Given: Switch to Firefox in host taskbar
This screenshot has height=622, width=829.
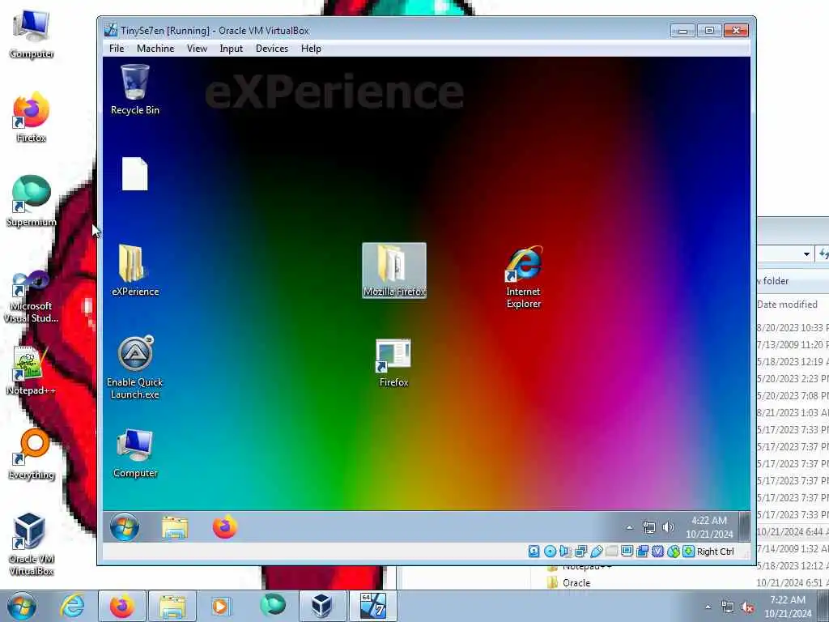Looking at the screenshot, I should (122, 606).
